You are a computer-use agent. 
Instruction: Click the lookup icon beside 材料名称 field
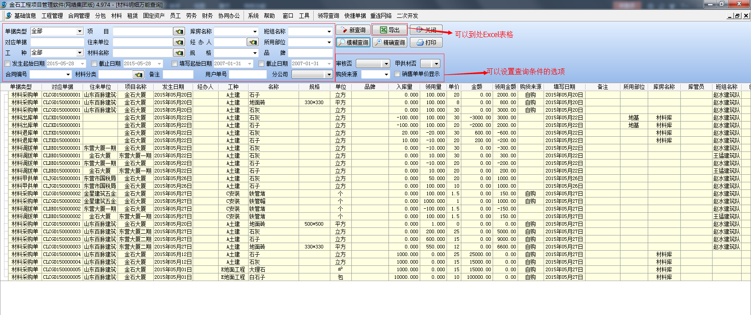pyautogui.click(x=179, y=53)
